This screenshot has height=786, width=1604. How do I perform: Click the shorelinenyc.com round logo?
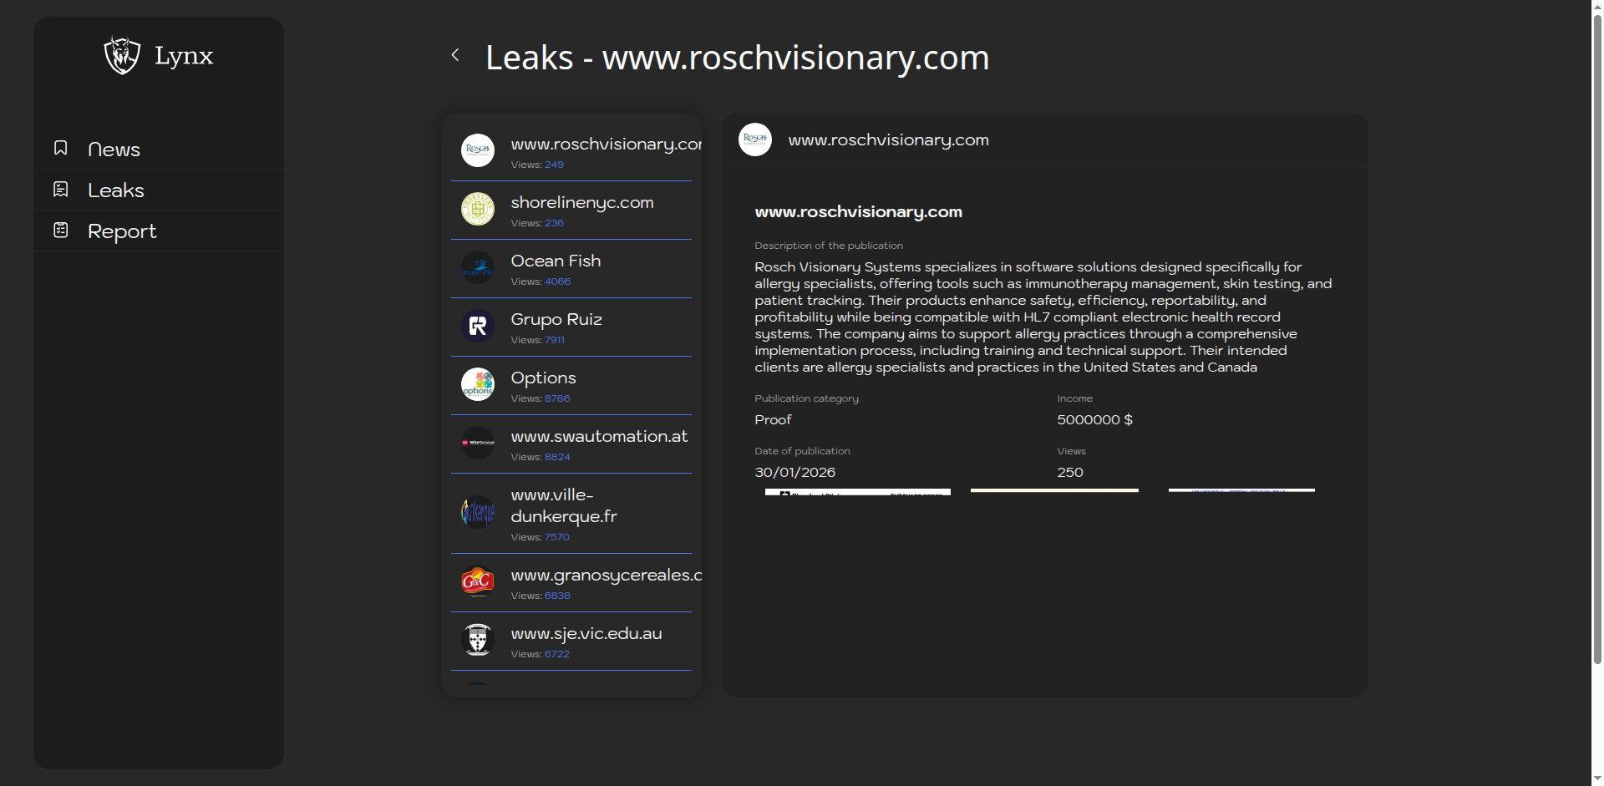[478, 209]
